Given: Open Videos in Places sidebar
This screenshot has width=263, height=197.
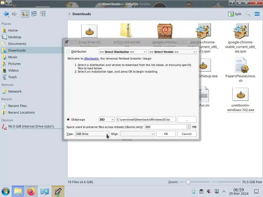Looking at the screenshot, I should pyautogui.click(x=13, y=71).
